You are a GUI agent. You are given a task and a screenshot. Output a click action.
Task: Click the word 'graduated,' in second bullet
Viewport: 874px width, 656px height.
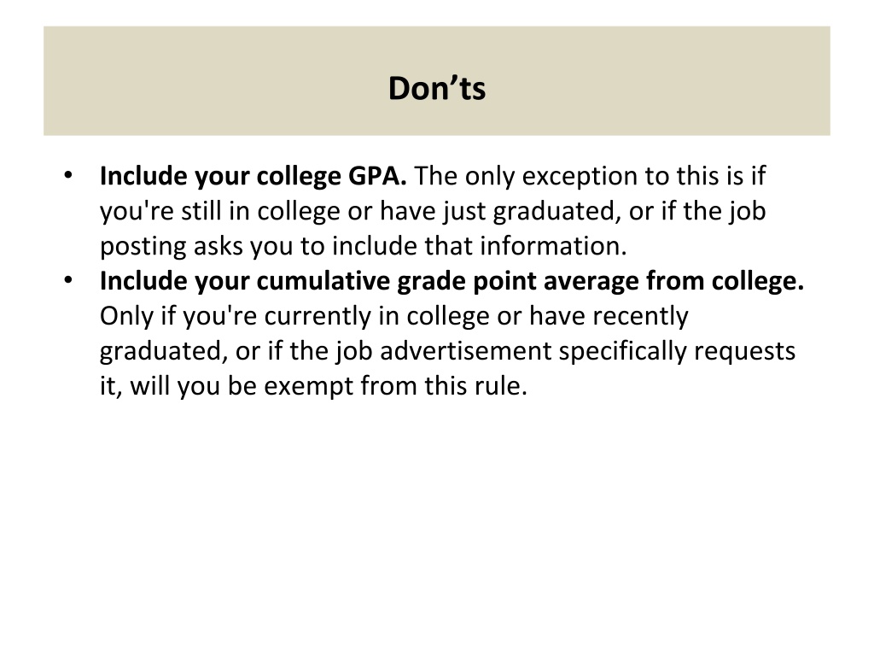click(x=164, y=351)
